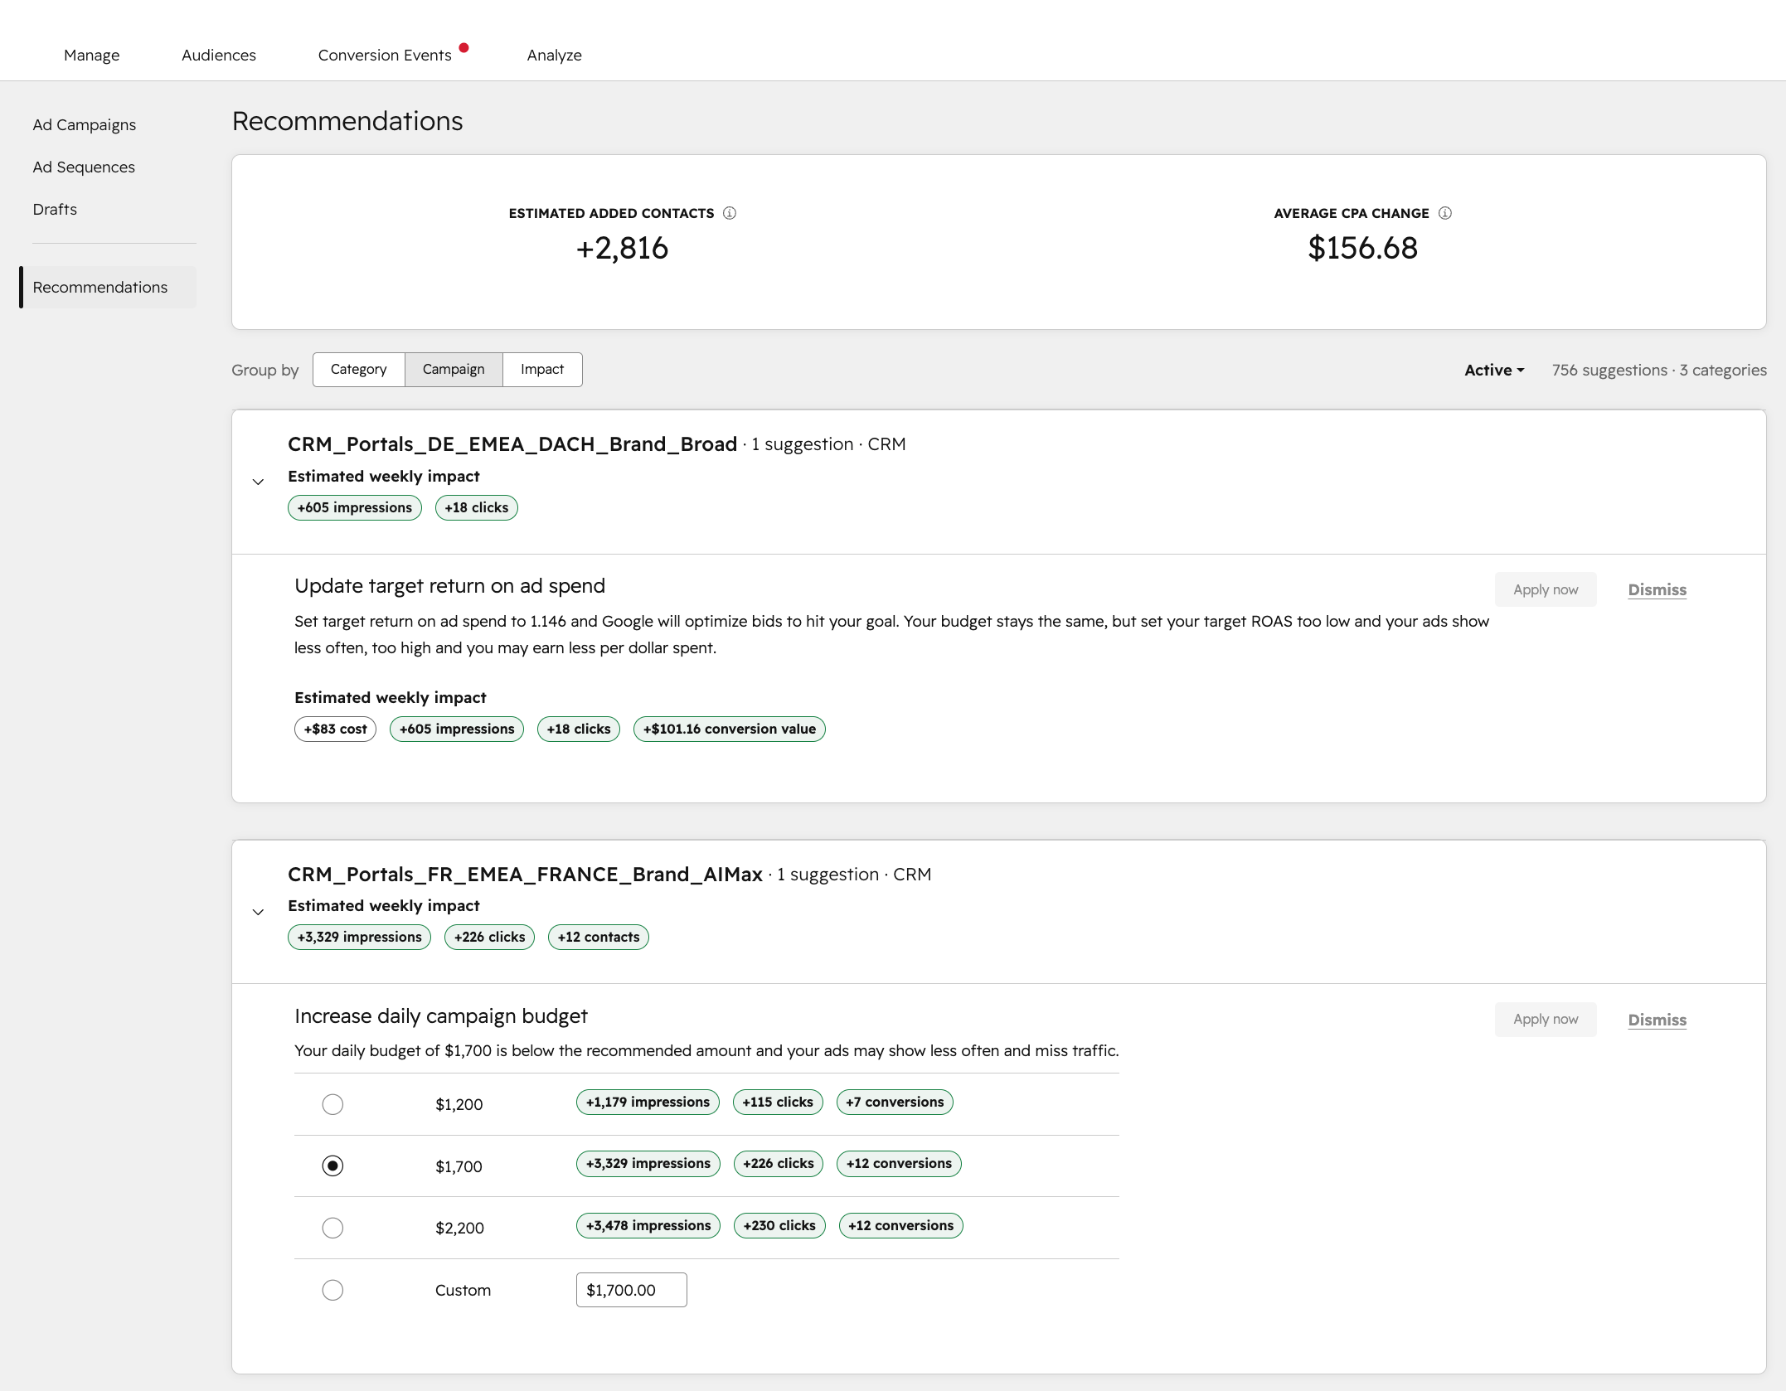Select the $1,200 budget radio option
The width and height of the screenshot is (1786, 1391).
pyautogui.click(x=332, y=1104)
